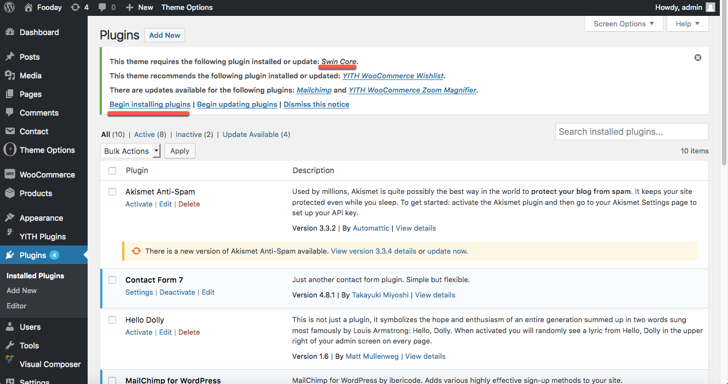Open the plugin Editor submenu item

tap(16, 306)
